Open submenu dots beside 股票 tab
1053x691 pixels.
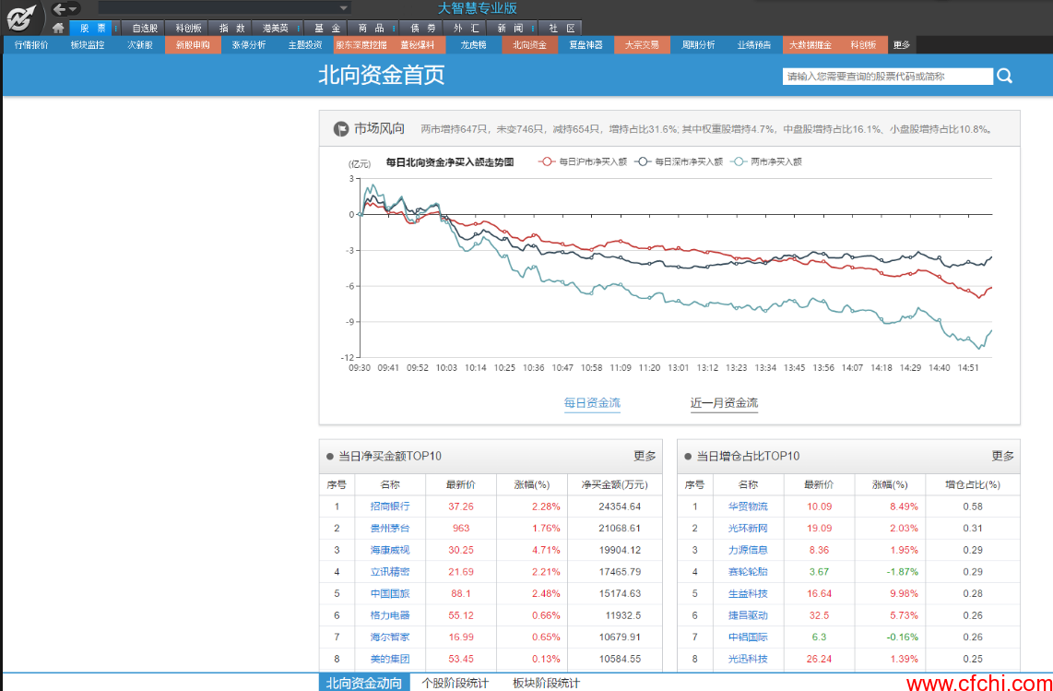pos(116,29)
